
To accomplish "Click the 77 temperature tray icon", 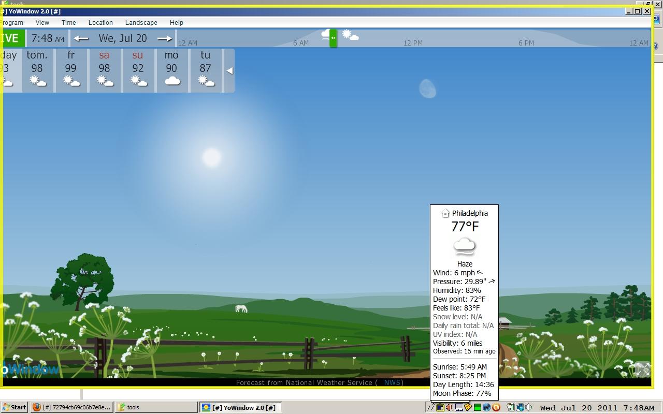I will (429, 408).
